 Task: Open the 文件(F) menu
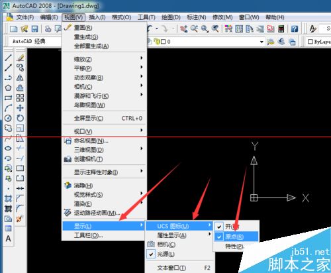coord(25,17)
